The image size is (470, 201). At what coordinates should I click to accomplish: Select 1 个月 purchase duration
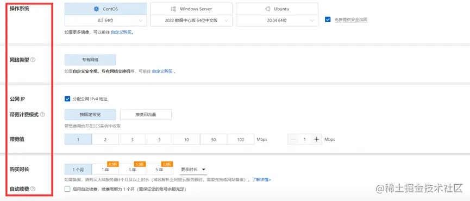click(78, 170)
